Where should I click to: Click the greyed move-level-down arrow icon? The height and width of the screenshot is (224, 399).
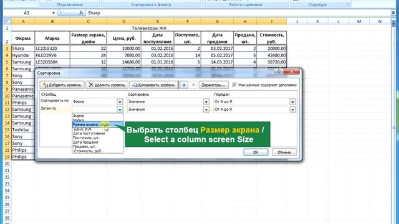pos(193,85)
